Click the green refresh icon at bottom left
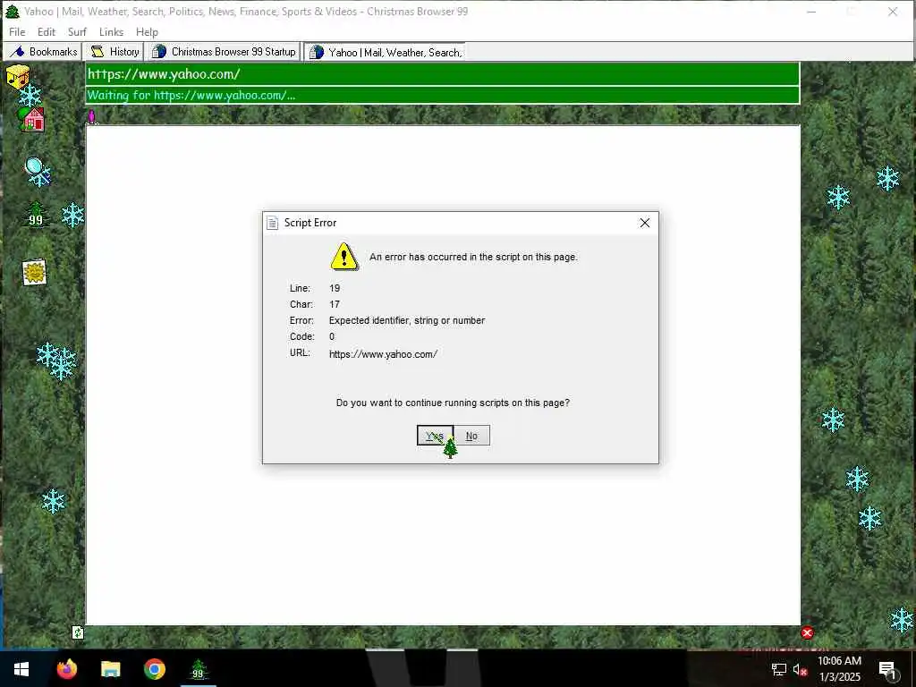The image size is (916, 687). click(78, 632)
